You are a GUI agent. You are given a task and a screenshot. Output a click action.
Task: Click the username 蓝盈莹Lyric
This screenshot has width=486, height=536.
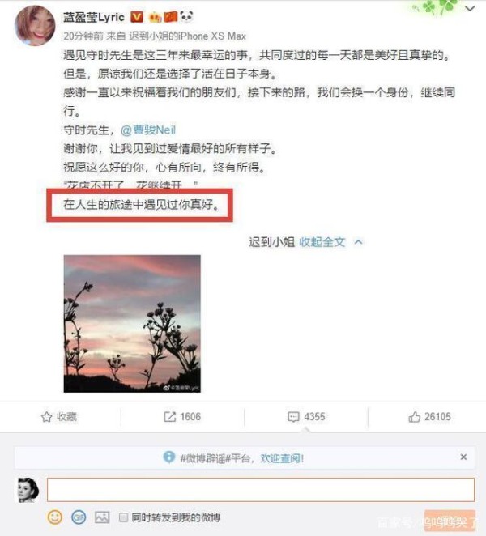click(94, 17)
